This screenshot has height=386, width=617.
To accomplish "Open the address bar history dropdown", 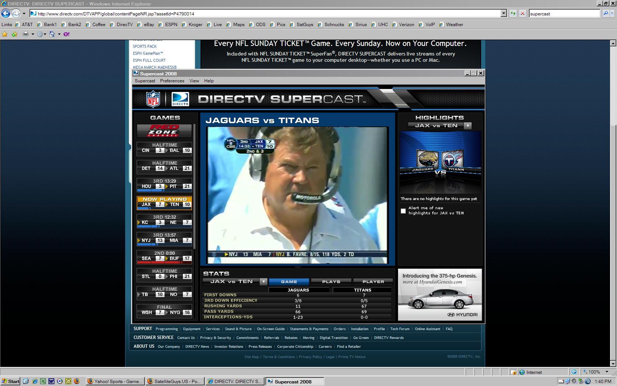I will (x=504, y=14).
